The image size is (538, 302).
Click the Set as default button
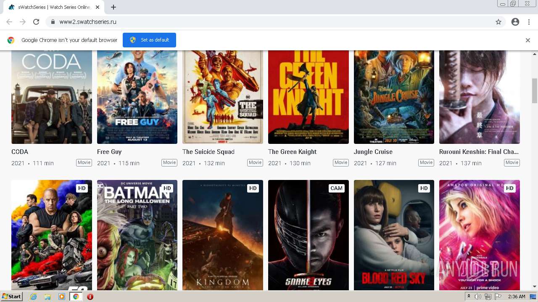point(149,40)
